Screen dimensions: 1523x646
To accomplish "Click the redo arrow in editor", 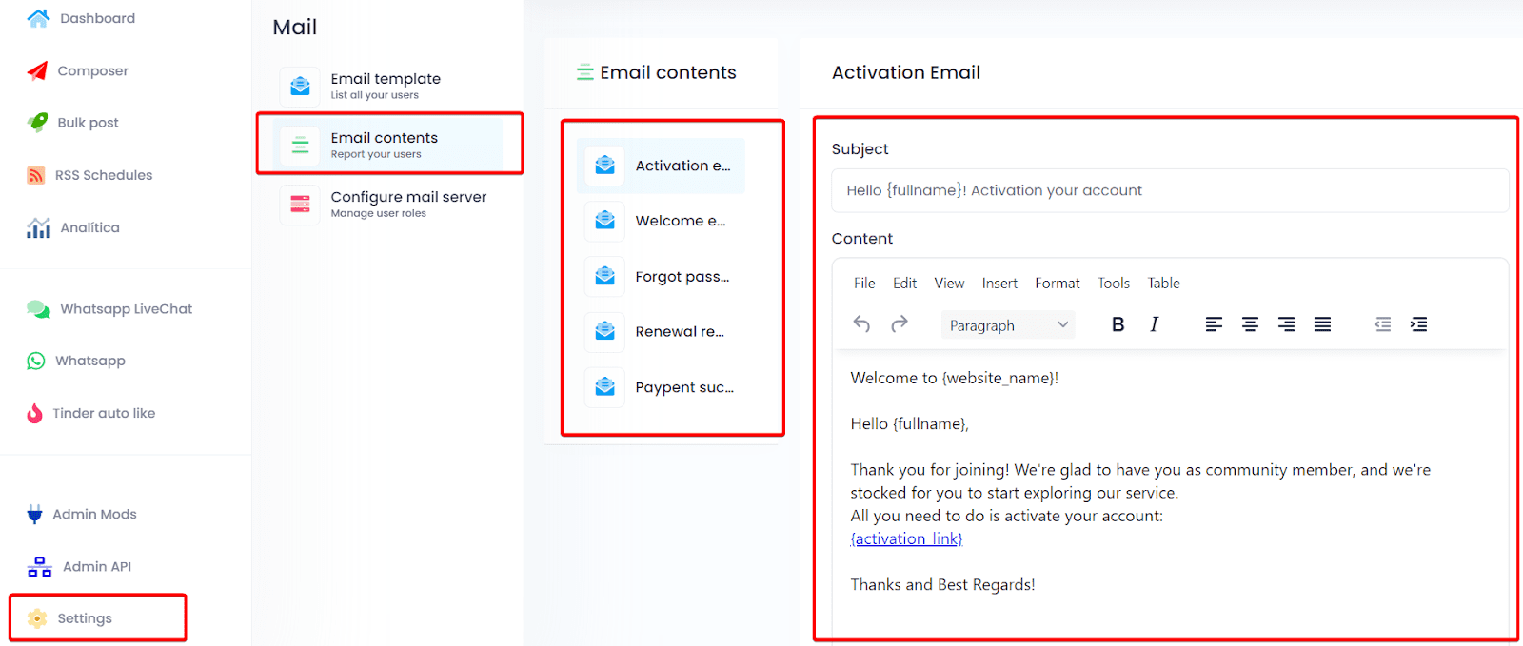I will click(899, 324).
